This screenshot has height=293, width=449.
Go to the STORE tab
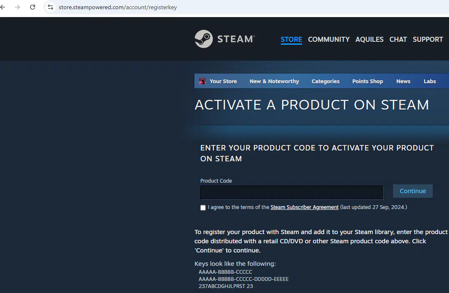[x=291, y=40]
